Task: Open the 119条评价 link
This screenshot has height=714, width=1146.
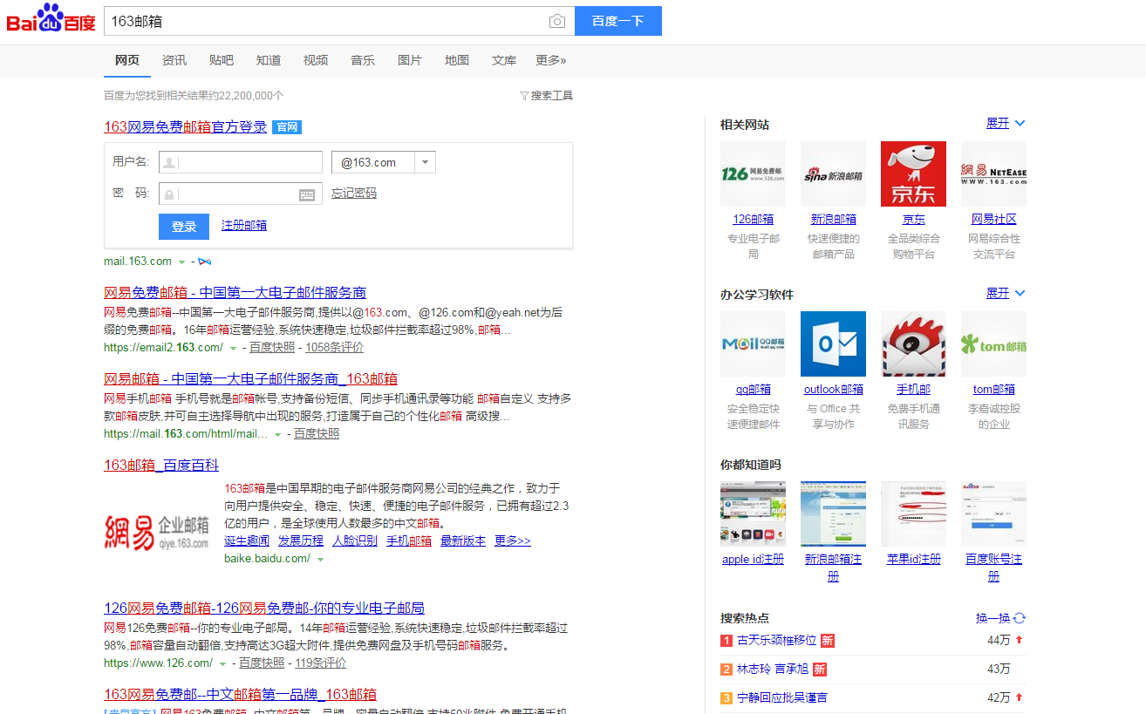Action: point(321,663)
